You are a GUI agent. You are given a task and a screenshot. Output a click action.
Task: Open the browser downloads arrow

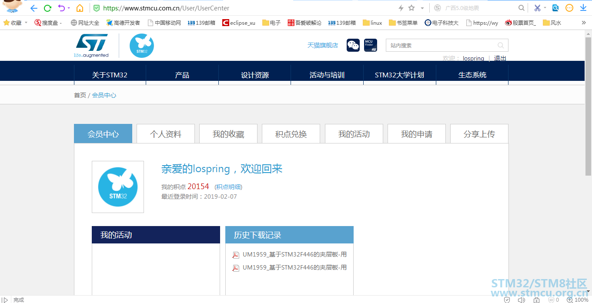click(x=583, y=8)
